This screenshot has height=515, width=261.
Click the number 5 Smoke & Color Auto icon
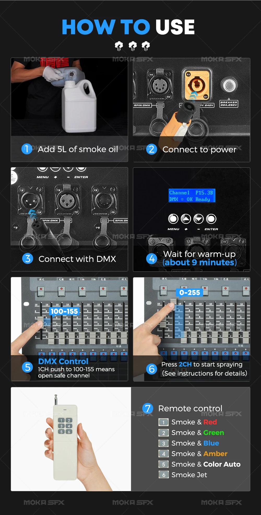[164, 464]
